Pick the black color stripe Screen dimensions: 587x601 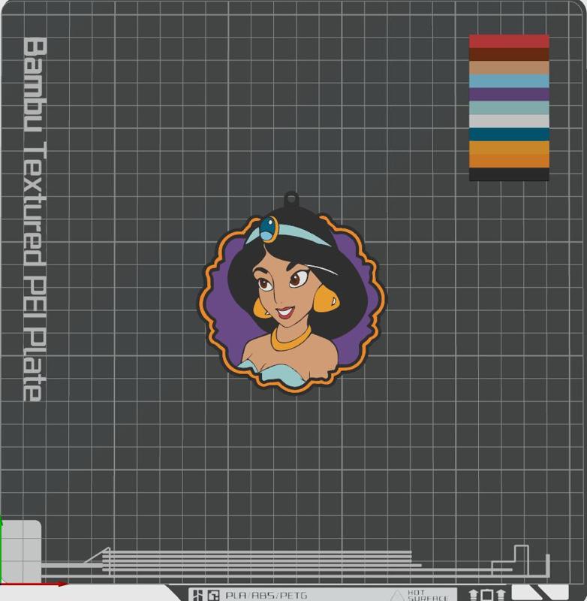pyautogui.click(x=509, y=174)
